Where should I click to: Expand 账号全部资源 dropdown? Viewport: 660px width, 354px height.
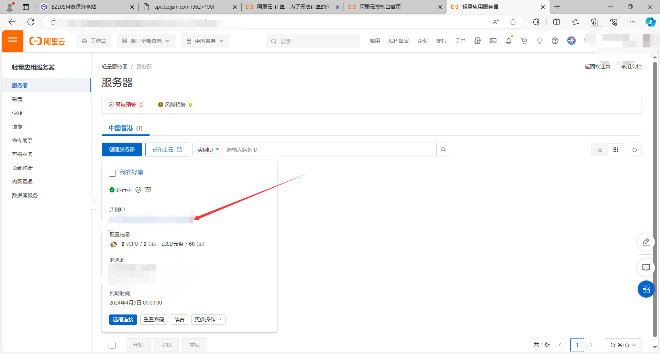[x=146, y=41]
